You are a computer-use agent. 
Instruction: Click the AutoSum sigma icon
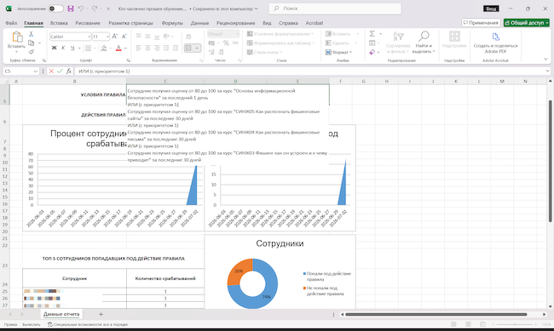tap(372, 34)
